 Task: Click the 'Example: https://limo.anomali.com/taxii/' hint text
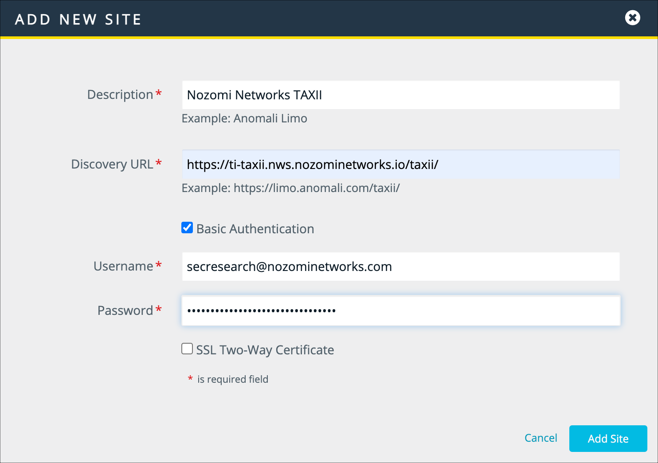[x=290, y=188]
